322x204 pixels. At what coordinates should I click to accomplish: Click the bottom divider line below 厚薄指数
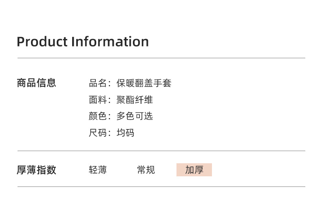click(x=161, y=187)
